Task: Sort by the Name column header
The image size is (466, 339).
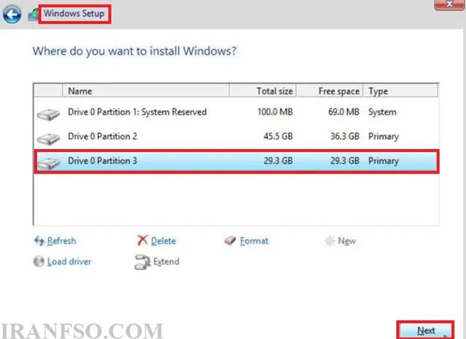Action: pyautogui.click(x=146, y=91)
